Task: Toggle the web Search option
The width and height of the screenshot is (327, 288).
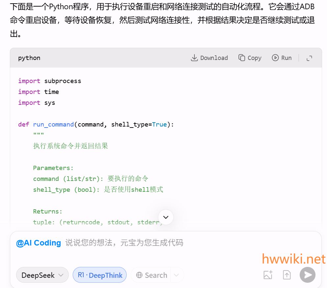Action: click(x=152, y=275)
